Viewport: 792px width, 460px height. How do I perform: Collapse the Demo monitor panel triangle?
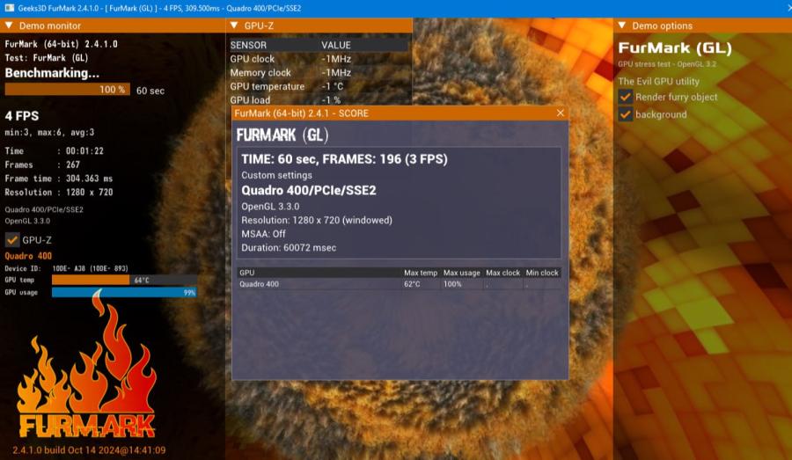coord(9,26)
